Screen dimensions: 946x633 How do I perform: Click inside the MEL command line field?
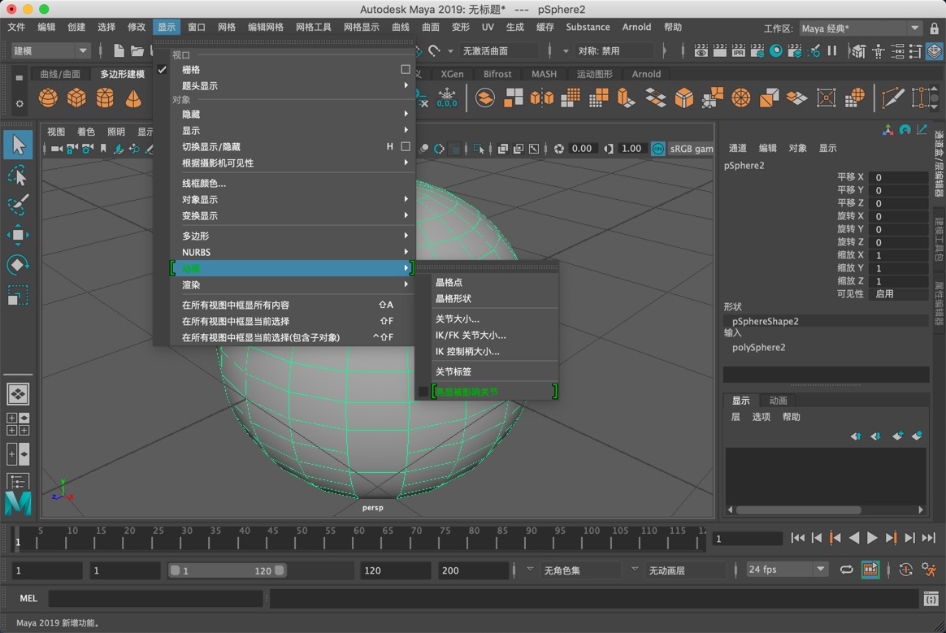pos(154,598)
